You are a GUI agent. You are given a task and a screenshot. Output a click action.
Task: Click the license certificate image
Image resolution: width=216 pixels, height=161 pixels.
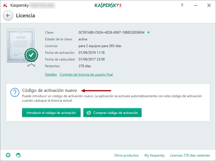(23, 48)
